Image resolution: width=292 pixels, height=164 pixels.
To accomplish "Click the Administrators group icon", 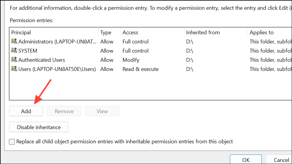I will coord(14,42).
